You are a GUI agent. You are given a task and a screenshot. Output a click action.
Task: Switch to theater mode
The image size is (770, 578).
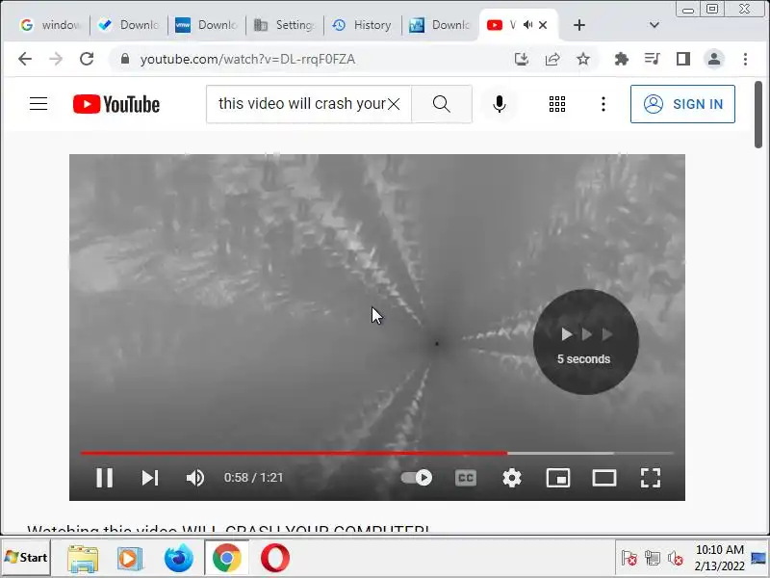[604, 478]
